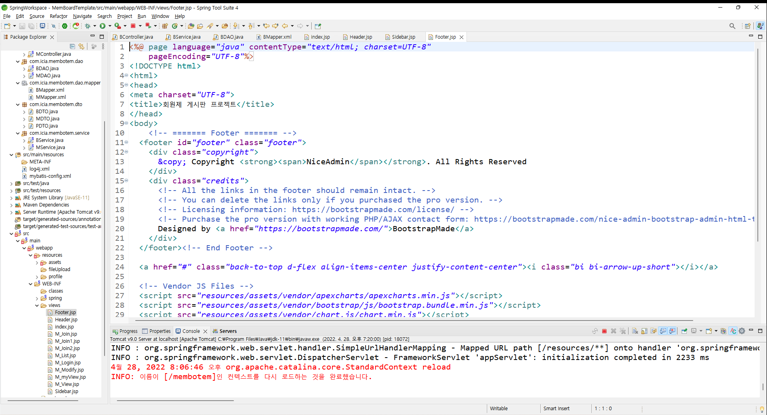767x415 pixels.
Task: Click the Search flashlight icon
Action: point(210,26)
